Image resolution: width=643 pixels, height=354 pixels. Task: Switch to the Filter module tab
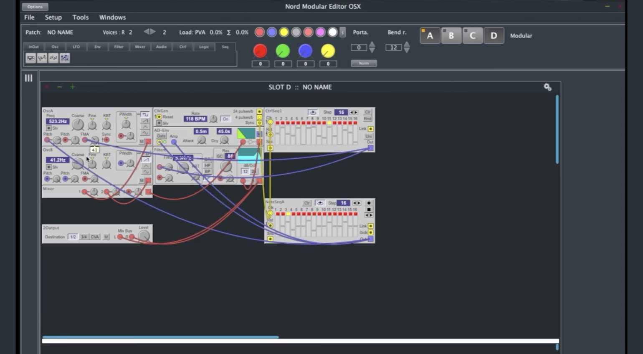tap(119, 47)
